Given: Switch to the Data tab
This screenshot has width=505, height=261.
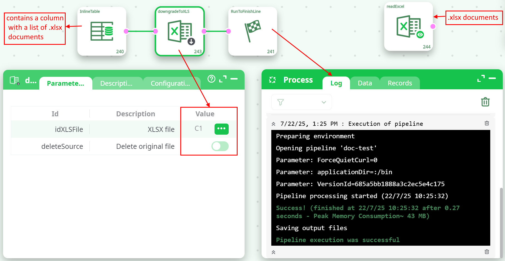Looking at the screenshot, I should coord(364,83).
